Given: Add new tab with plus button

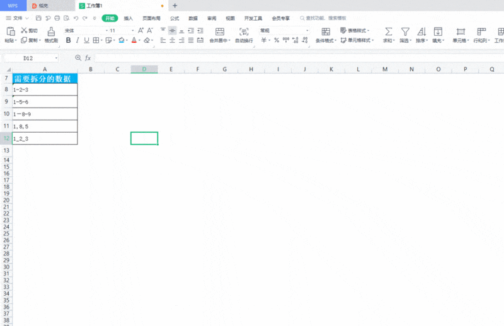Looking at the screenshot, I should [175, 6].
